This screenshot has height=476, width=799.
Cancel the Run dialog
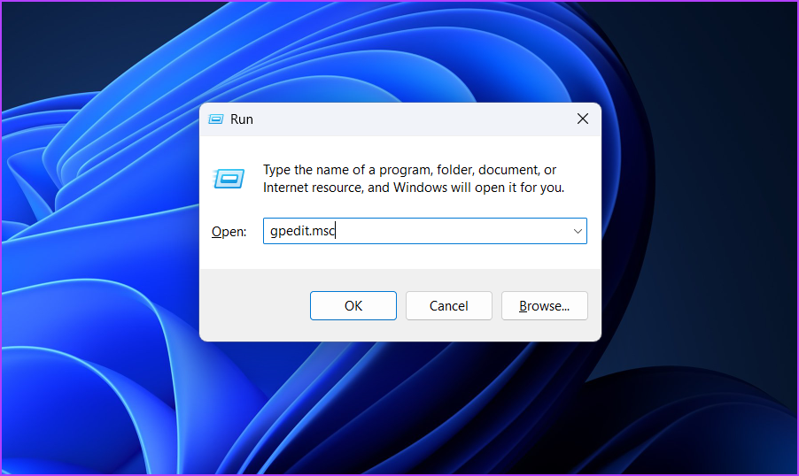tap(448, 305)
